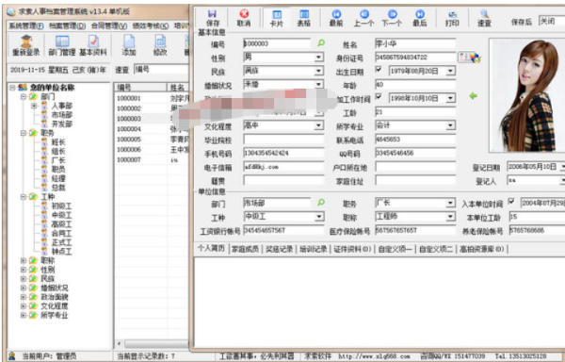Click the red 取消 cancel icon

244,18
